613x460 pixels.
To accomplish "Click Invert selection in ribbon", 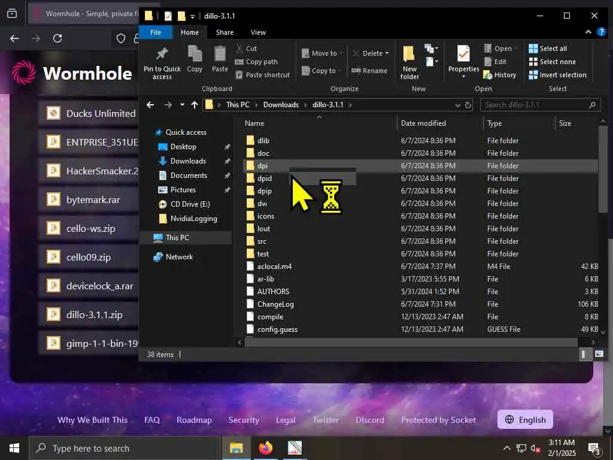I will pyautogui.click(x=558, y=75).
